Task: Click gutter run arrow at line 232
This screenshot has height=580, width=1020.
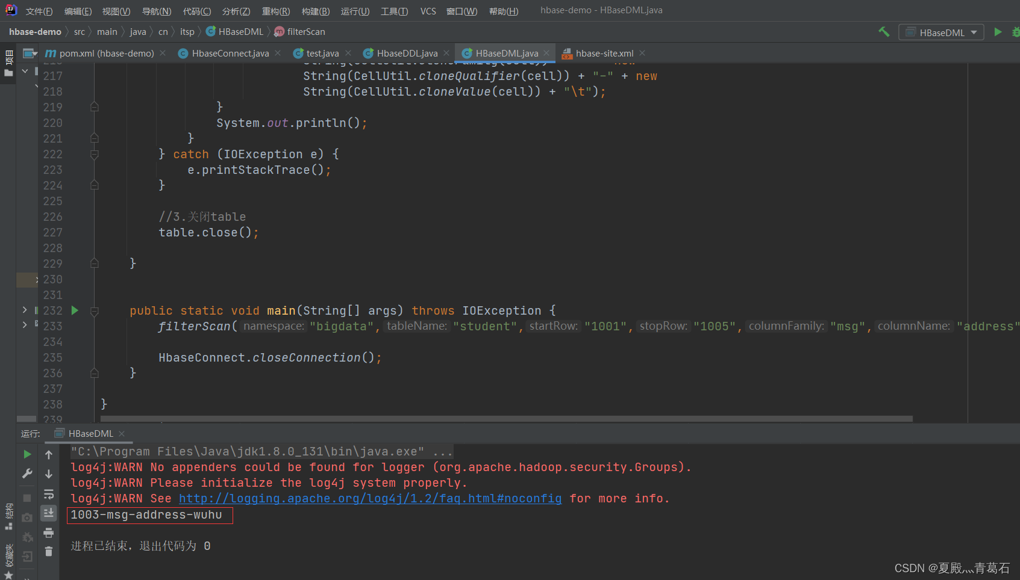Action: coord(75,310)
